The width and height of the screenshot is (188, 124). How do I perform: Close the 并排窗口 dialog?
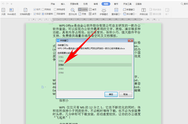131,40
